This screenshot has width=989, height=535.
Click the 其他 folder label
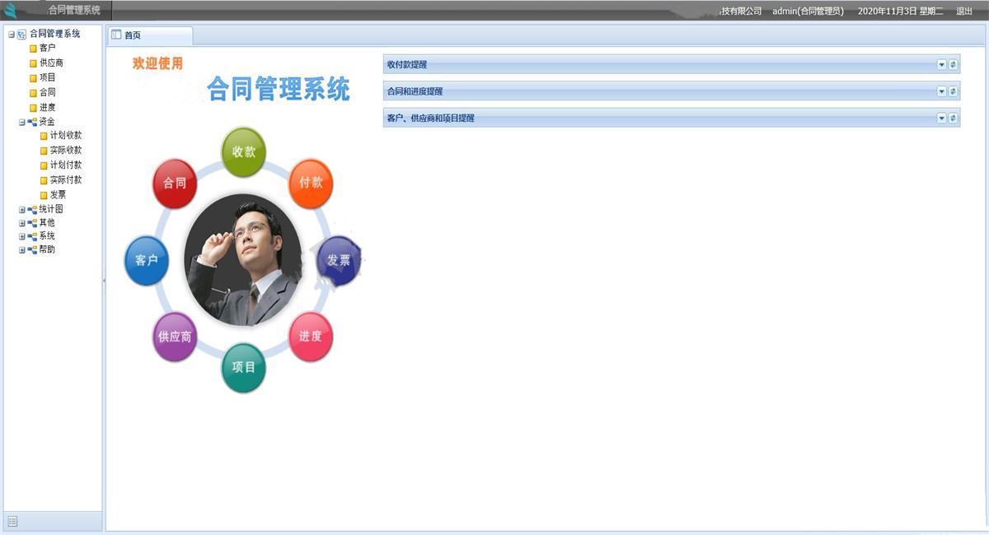(x=47, y=223)
